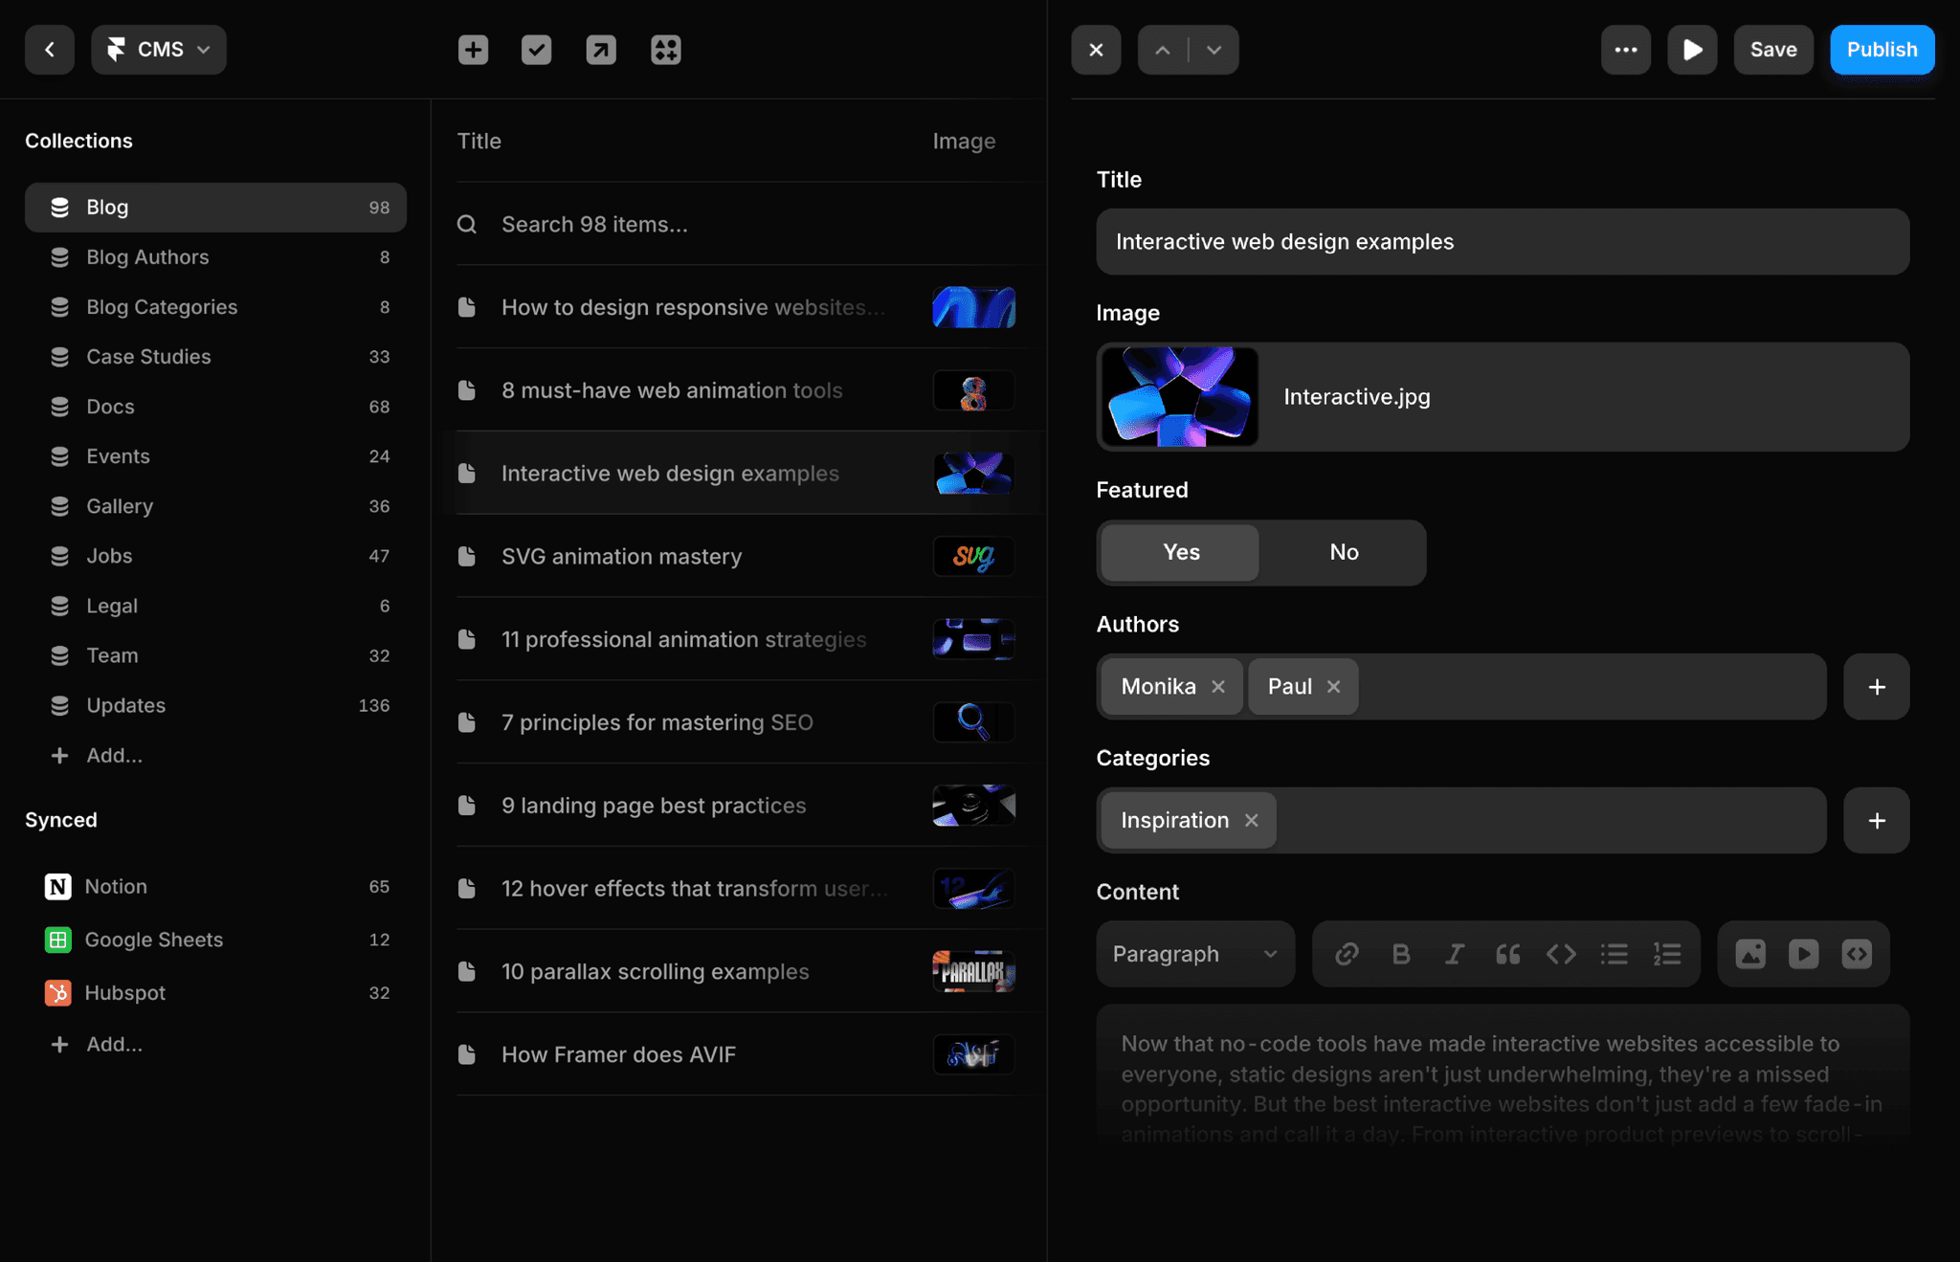Click the add new item plus icon
Image resolution: width=1960 pixels, height=1262 pixels.
(473, 50)
